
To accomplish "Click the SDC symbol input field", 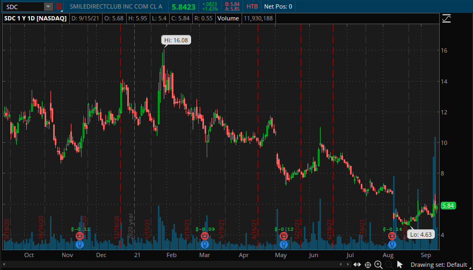I will pos(23,6).
